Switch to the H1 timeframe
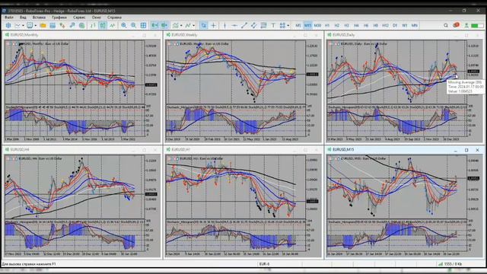 [327, 25]
